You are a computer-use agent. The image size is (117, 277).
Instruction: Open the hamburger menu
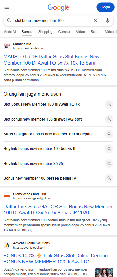[x=7, y=7]
